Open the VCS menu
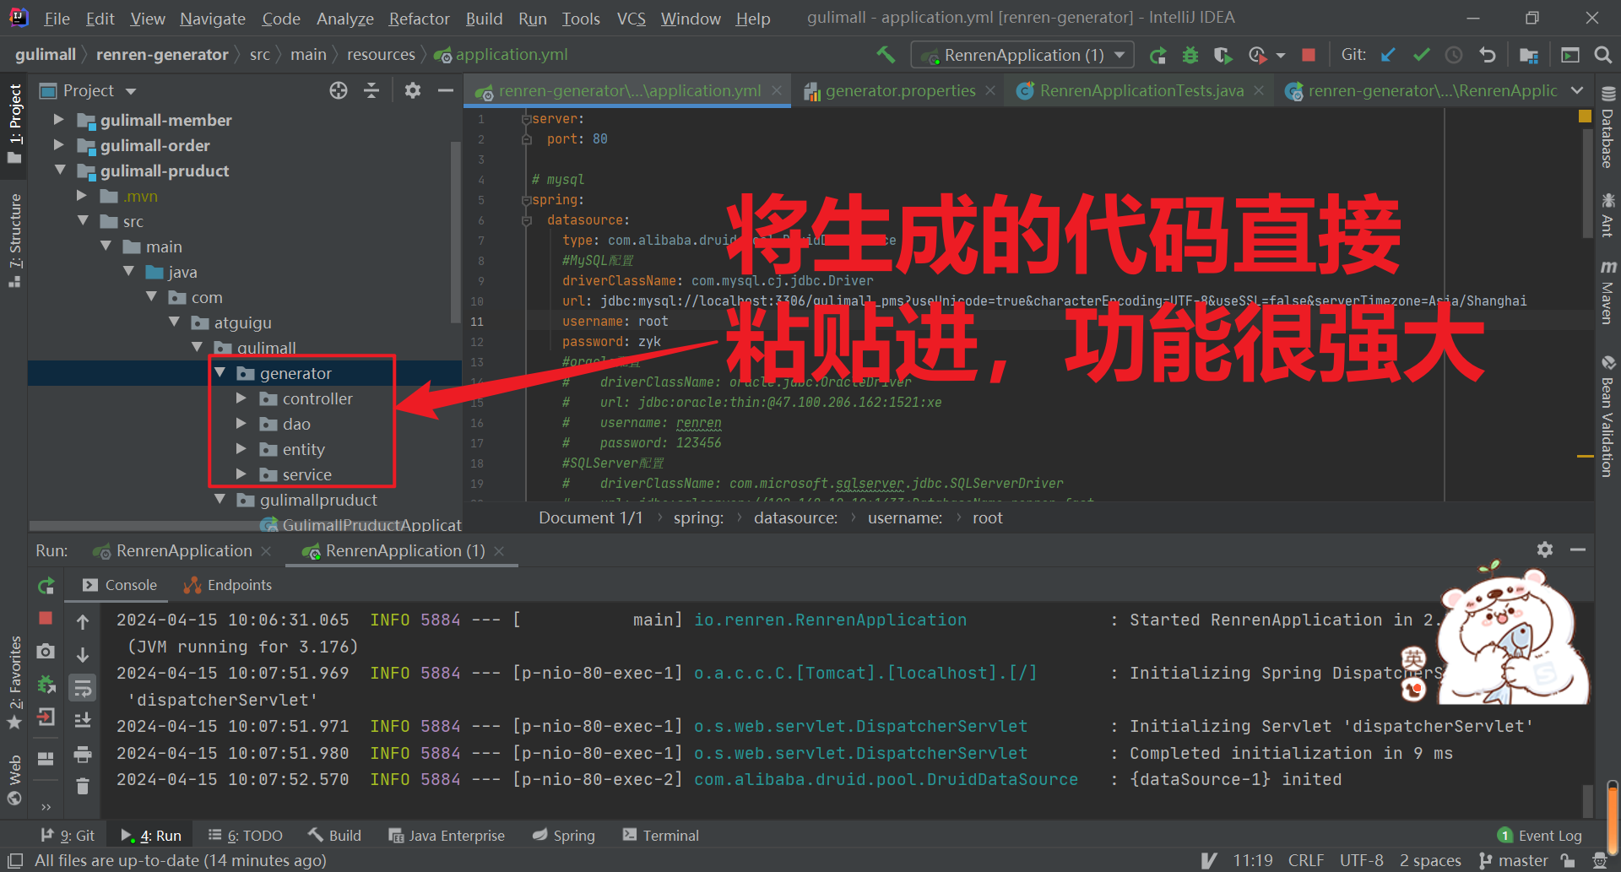1621x872 pixels. click(631, 19)
